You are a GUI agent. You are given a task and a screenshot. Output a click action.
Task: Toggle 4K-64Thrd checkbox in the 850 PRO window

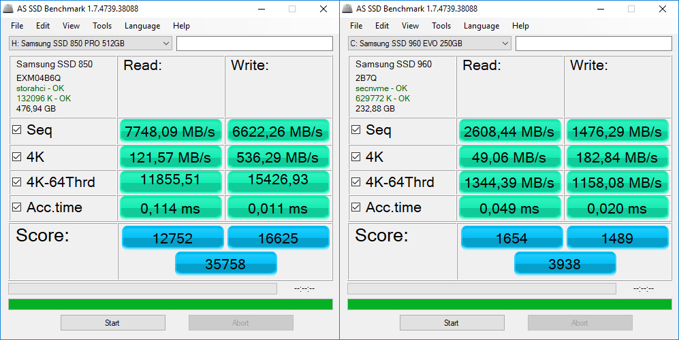pyautogui.click(x=16, y=182)
